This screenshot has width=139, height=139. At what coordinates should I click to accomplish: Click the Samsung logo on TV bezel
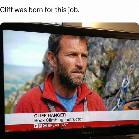pyautogui.click(x=88, y=133)
